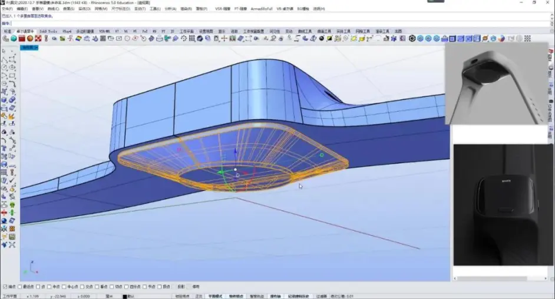This screenshot has width=555, height=299.
Task: Switch to the 多边形建模 toolbar tab
Action: coord(85,31)
